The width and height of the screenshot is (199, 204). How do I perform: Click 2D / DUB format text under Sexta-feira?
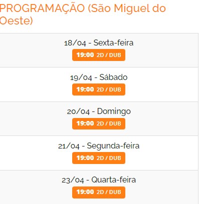109,55
